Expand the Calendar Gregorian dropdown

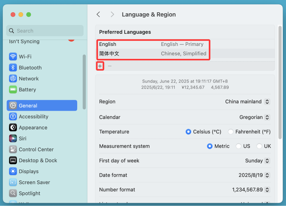tap(267, 117)
